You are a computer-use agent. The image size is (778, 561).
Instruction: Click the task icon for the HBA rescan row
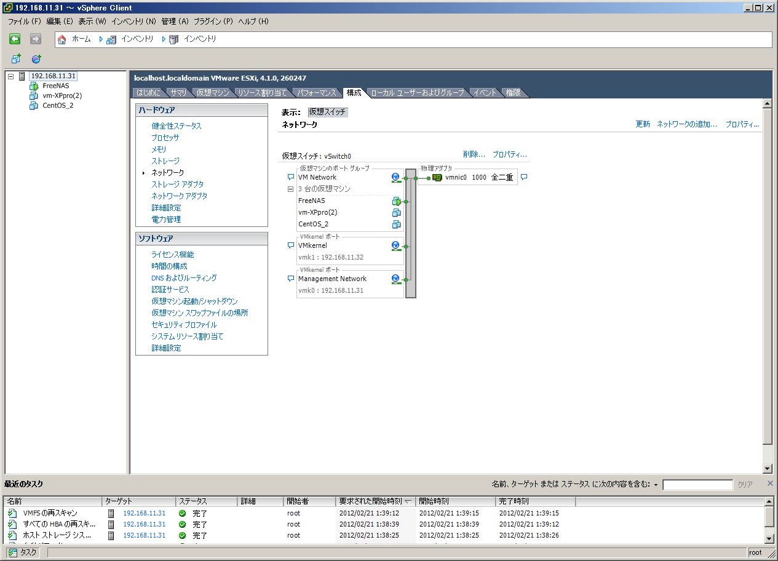tap(12, 524)
